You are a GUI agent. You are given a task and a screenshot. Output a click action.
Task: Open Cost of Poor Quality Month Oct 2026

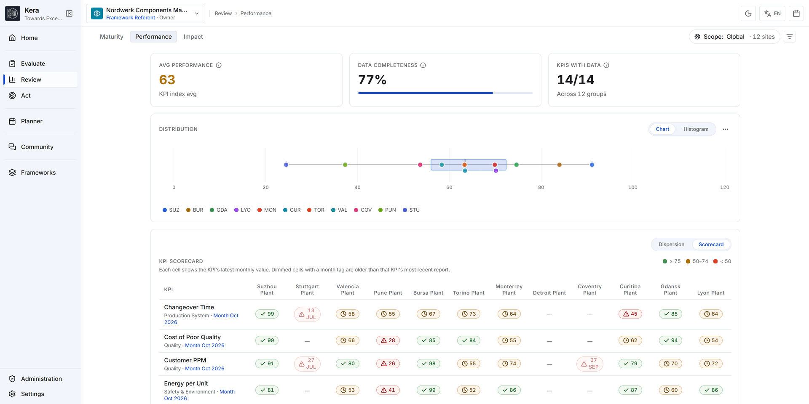[205, 346]
